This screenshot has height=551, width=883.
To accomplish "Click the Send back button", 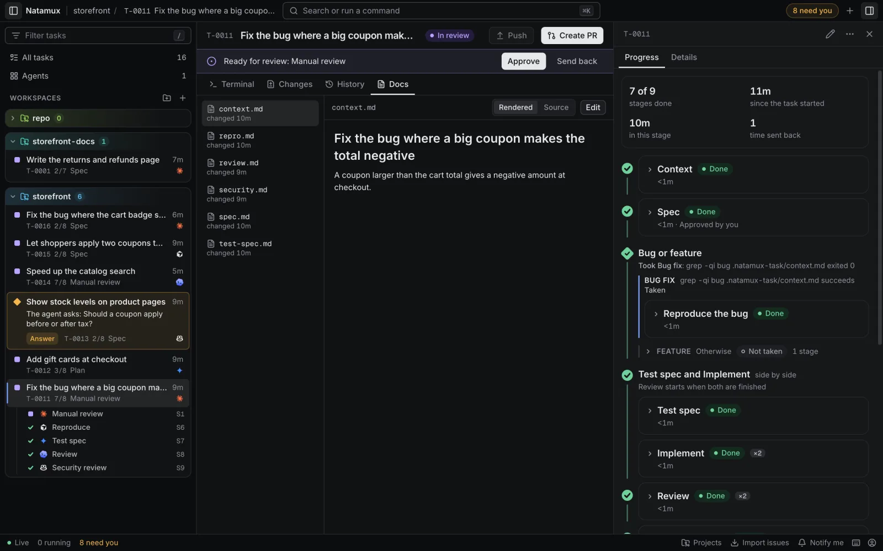I will (577, 61).
